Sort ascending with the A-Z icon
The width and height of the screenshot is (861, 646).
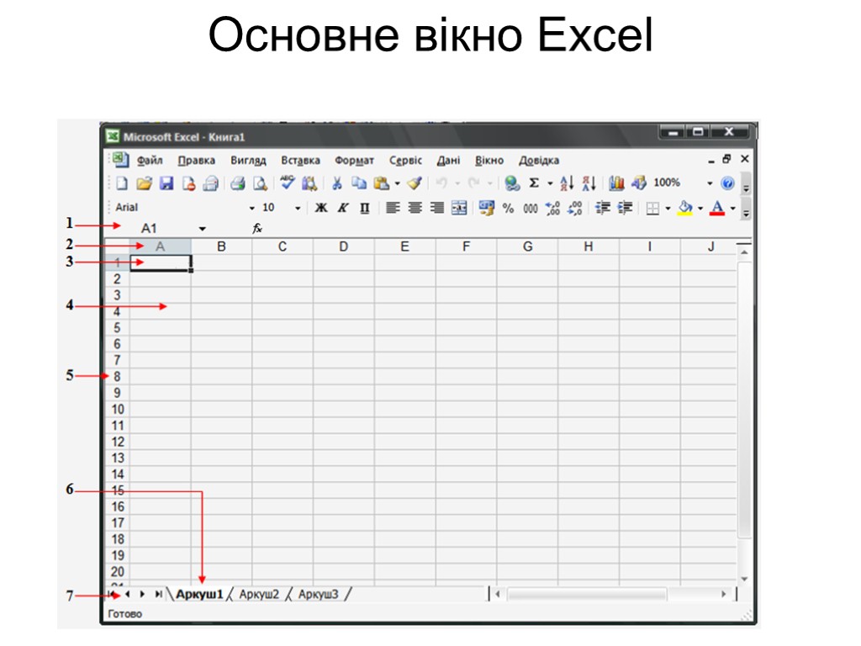point(567,183)
